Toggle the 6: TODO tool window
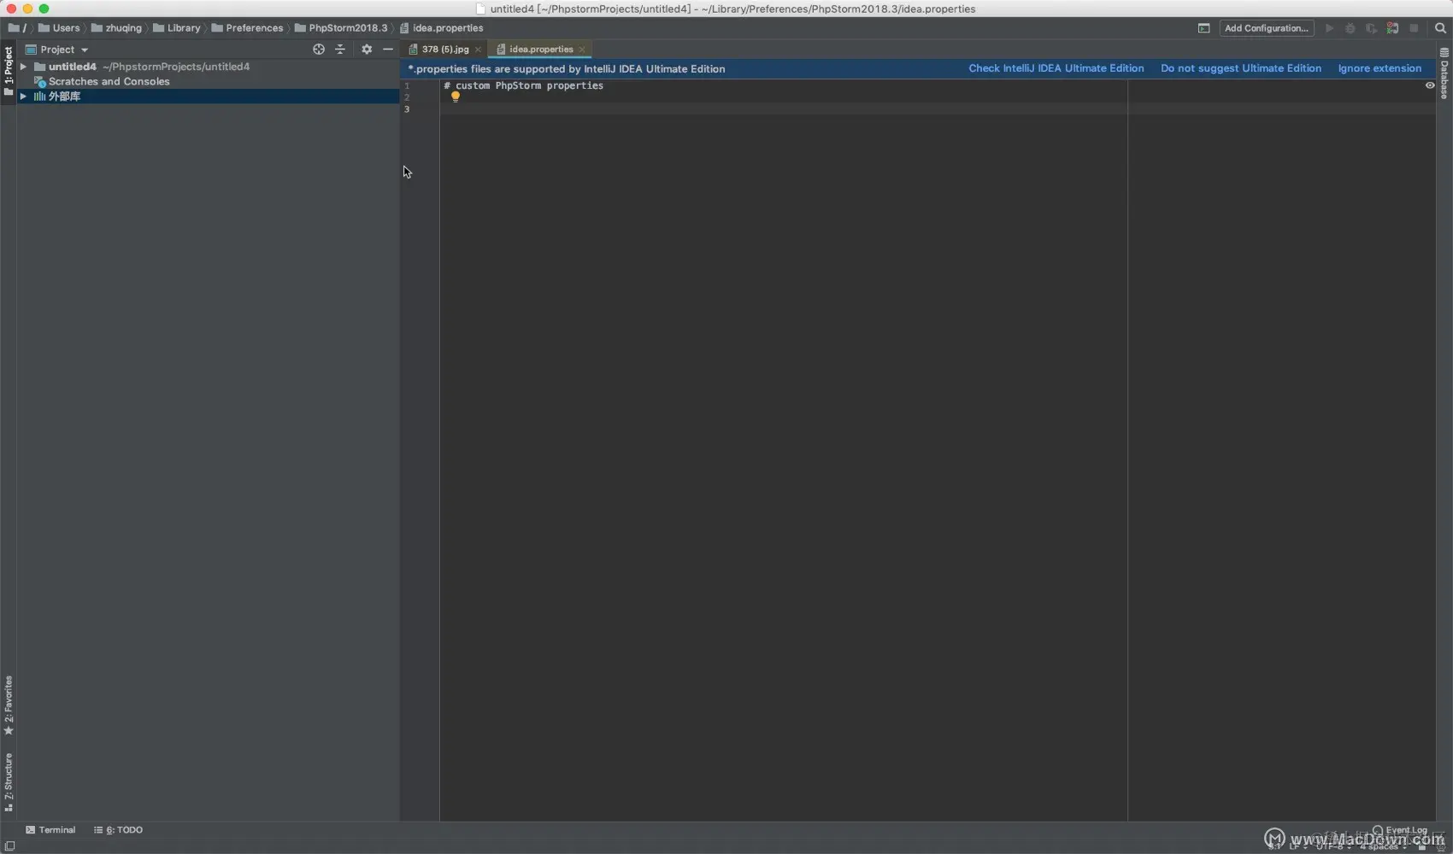 (119, 830)
